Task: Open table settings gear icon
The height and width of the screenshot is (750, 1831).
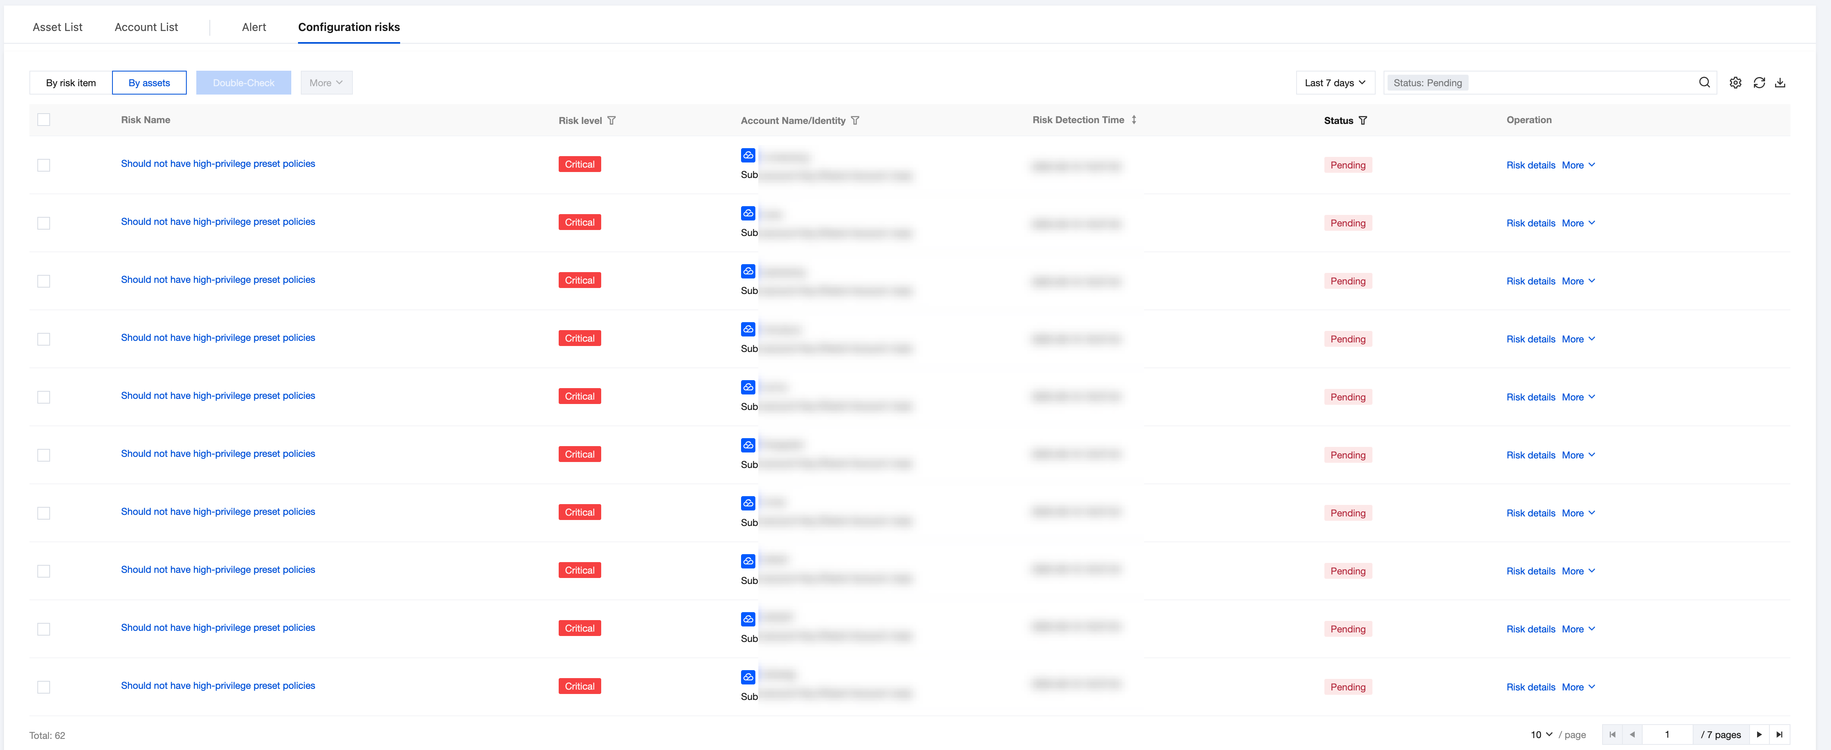Action: tap(1735, 83)
